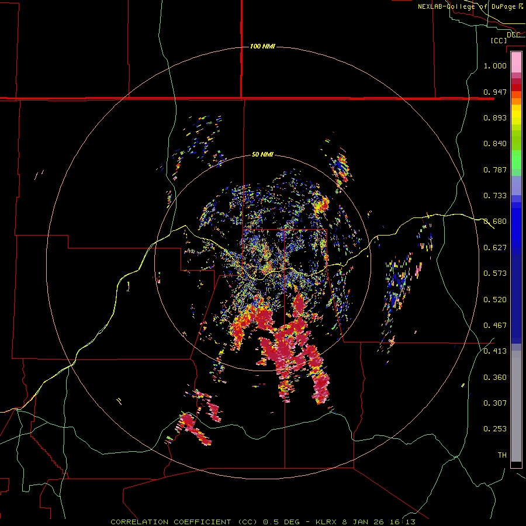
Task: Click the 100 NMI range ring label
Action: (262, 46)
